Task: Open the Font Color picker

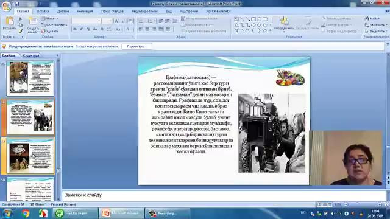Action: tap(128, 29)
